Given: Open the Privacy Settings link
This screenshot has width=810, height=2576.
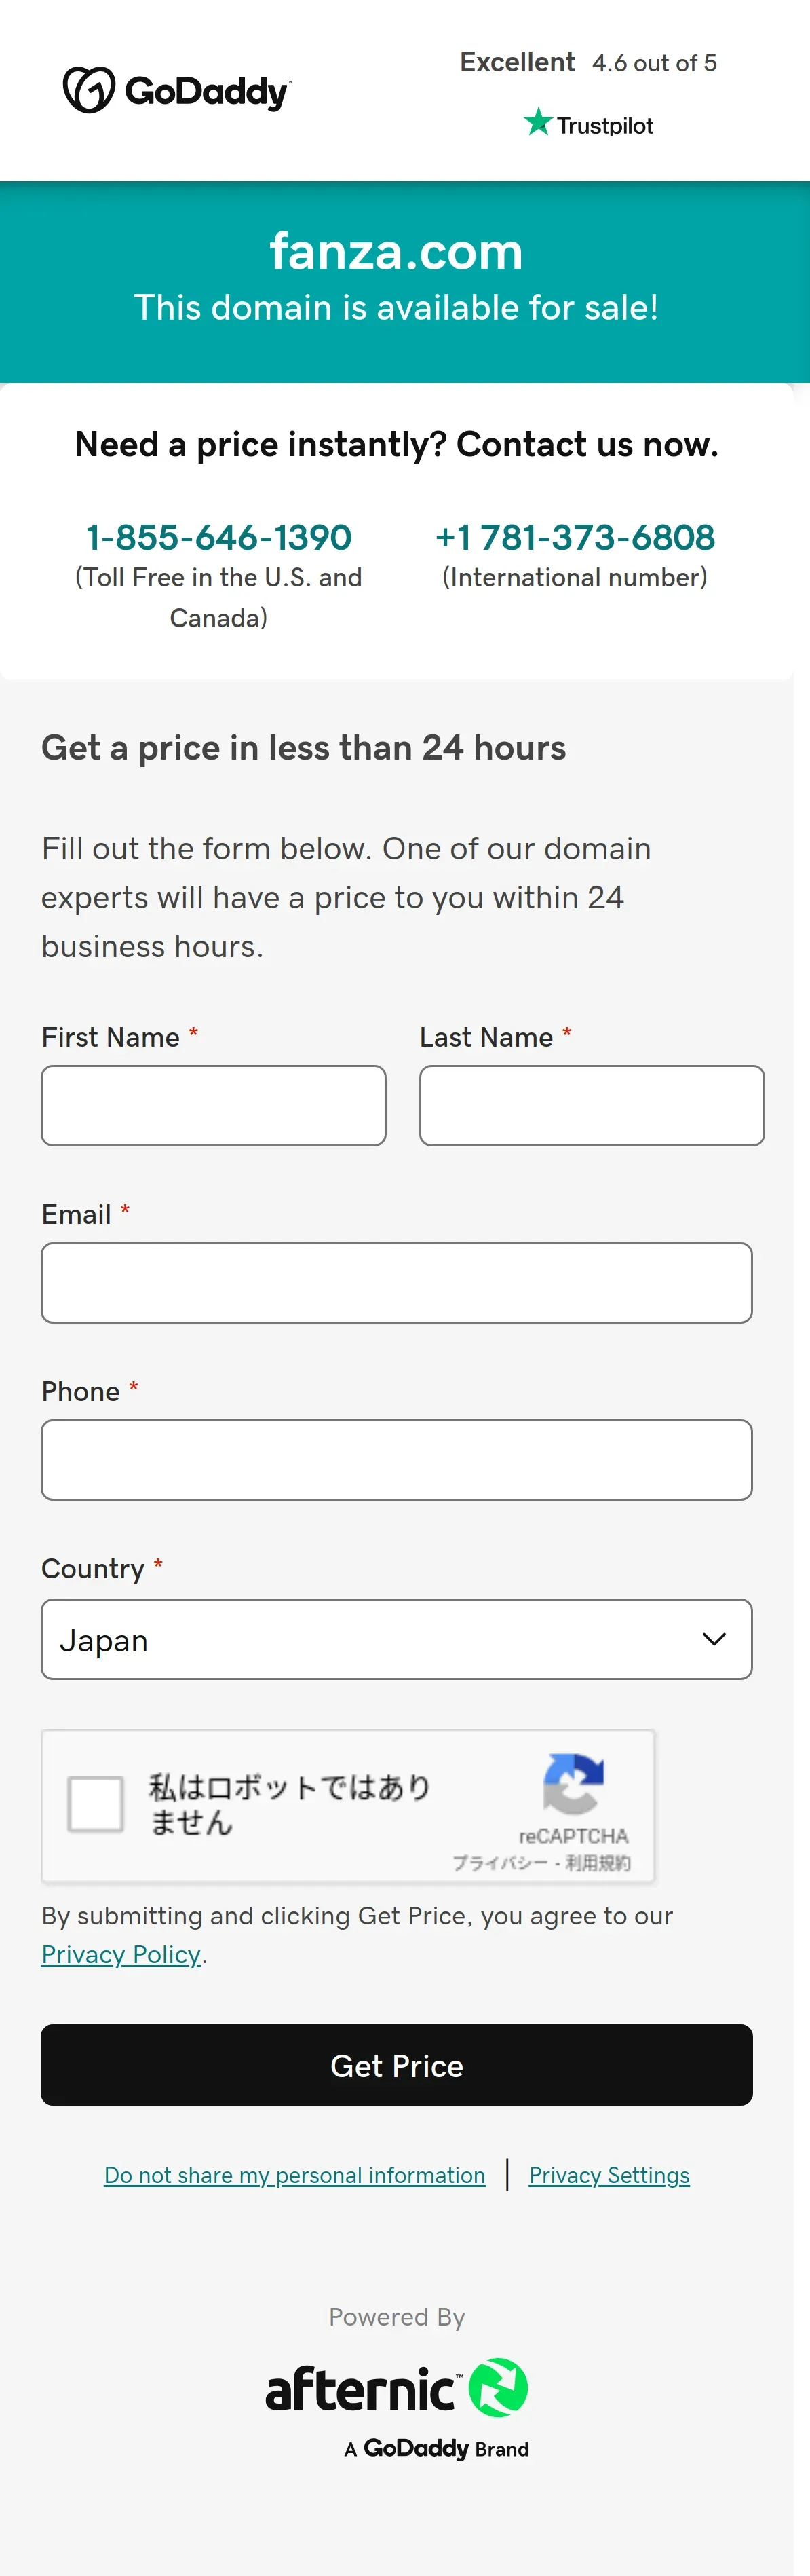Looking at the screenshot, I should tap(609, 2175).
